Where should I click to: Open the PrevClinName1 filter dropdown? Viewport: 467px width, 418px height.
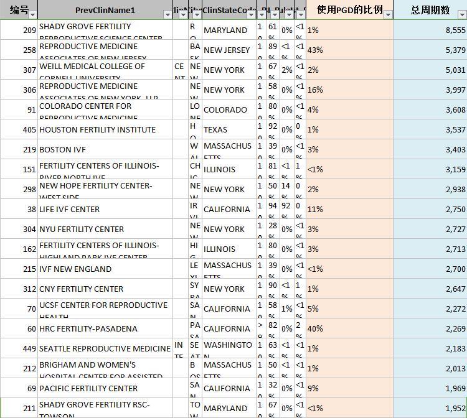pos(167,14)
